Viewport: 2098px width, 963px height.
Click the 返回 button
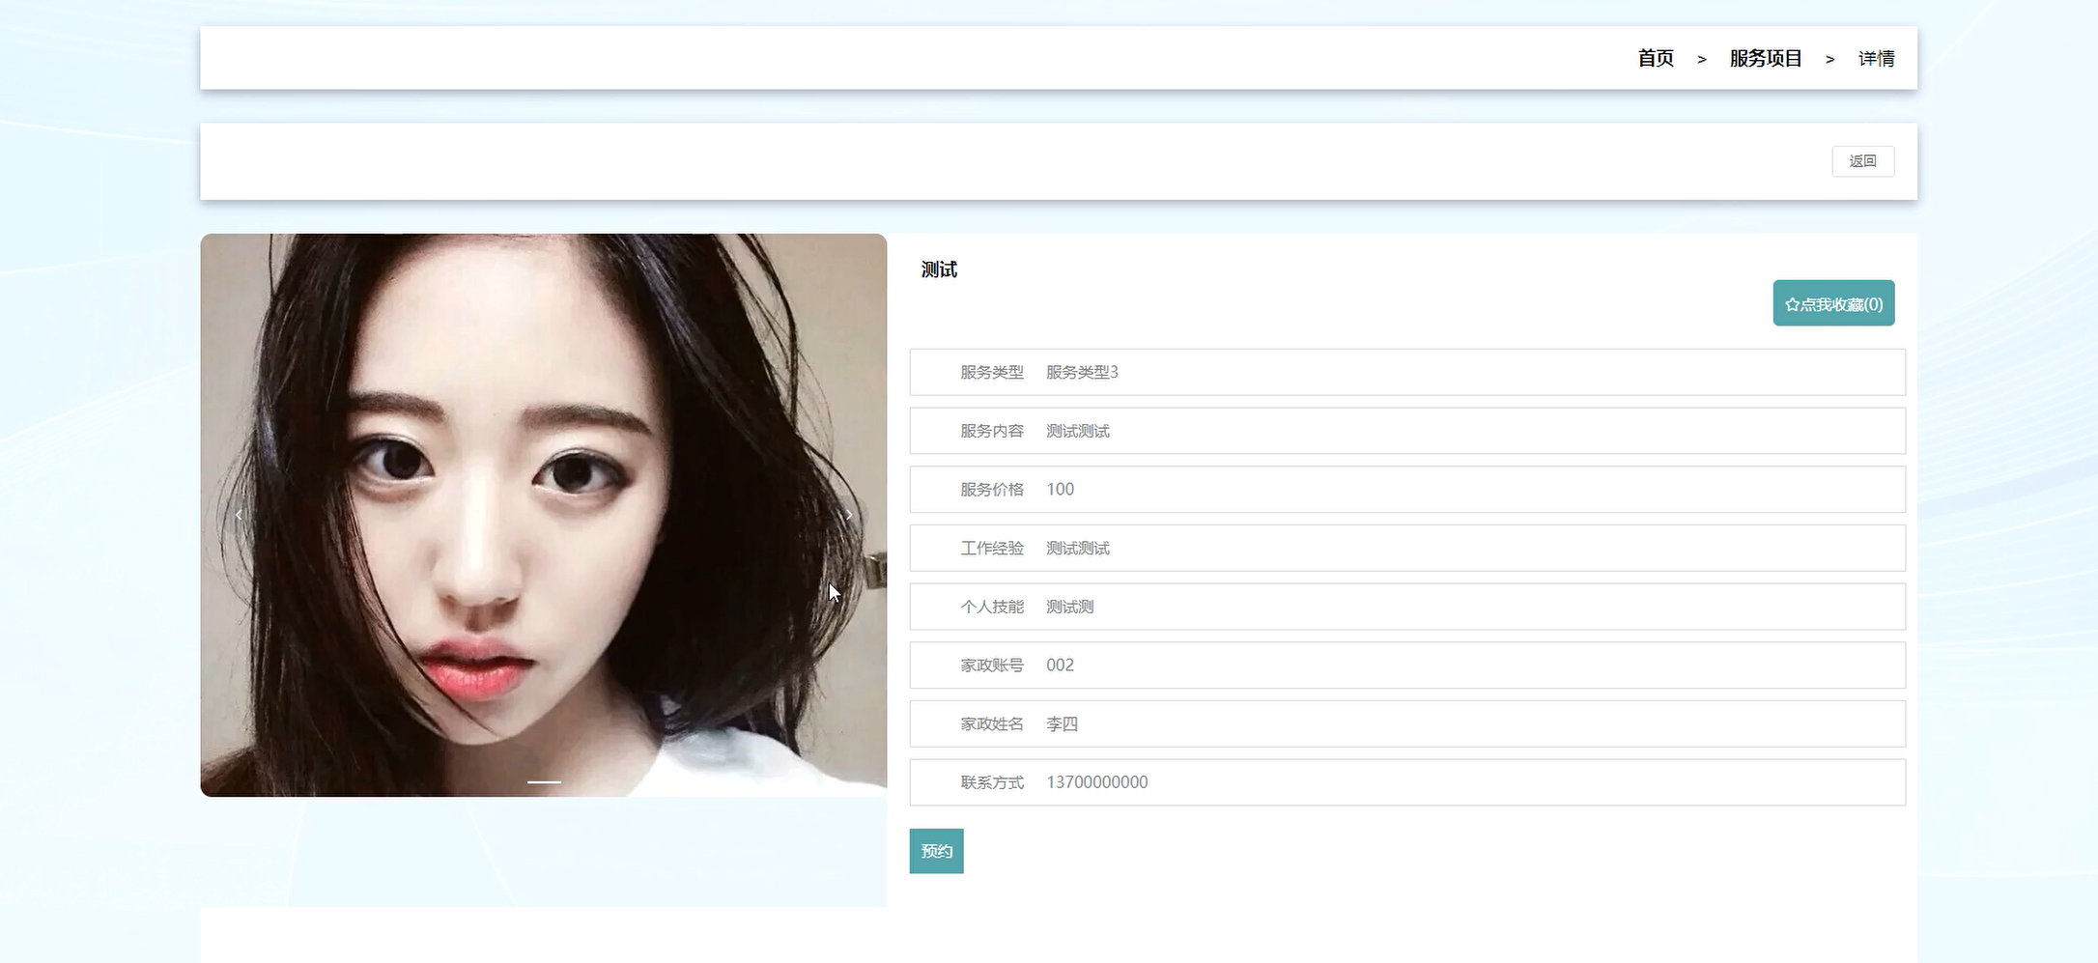point(1862,161)
